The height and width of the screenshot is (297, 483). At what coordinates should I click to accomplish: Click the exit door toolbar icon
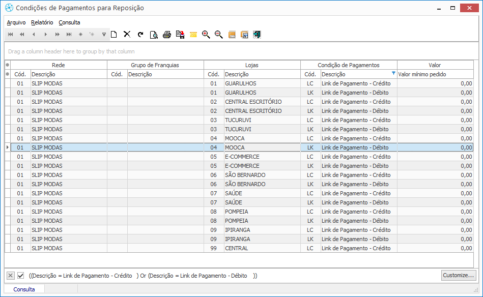(257, 35)
